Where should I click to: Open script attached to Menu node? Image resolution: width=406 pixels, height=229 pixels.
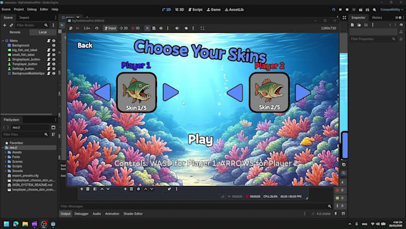[x=49, y=41]
